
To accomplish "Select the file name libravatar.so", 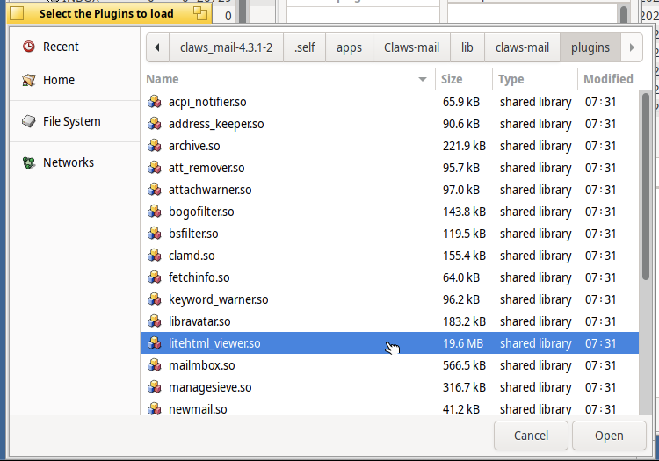I will click(x=199, y=321).
